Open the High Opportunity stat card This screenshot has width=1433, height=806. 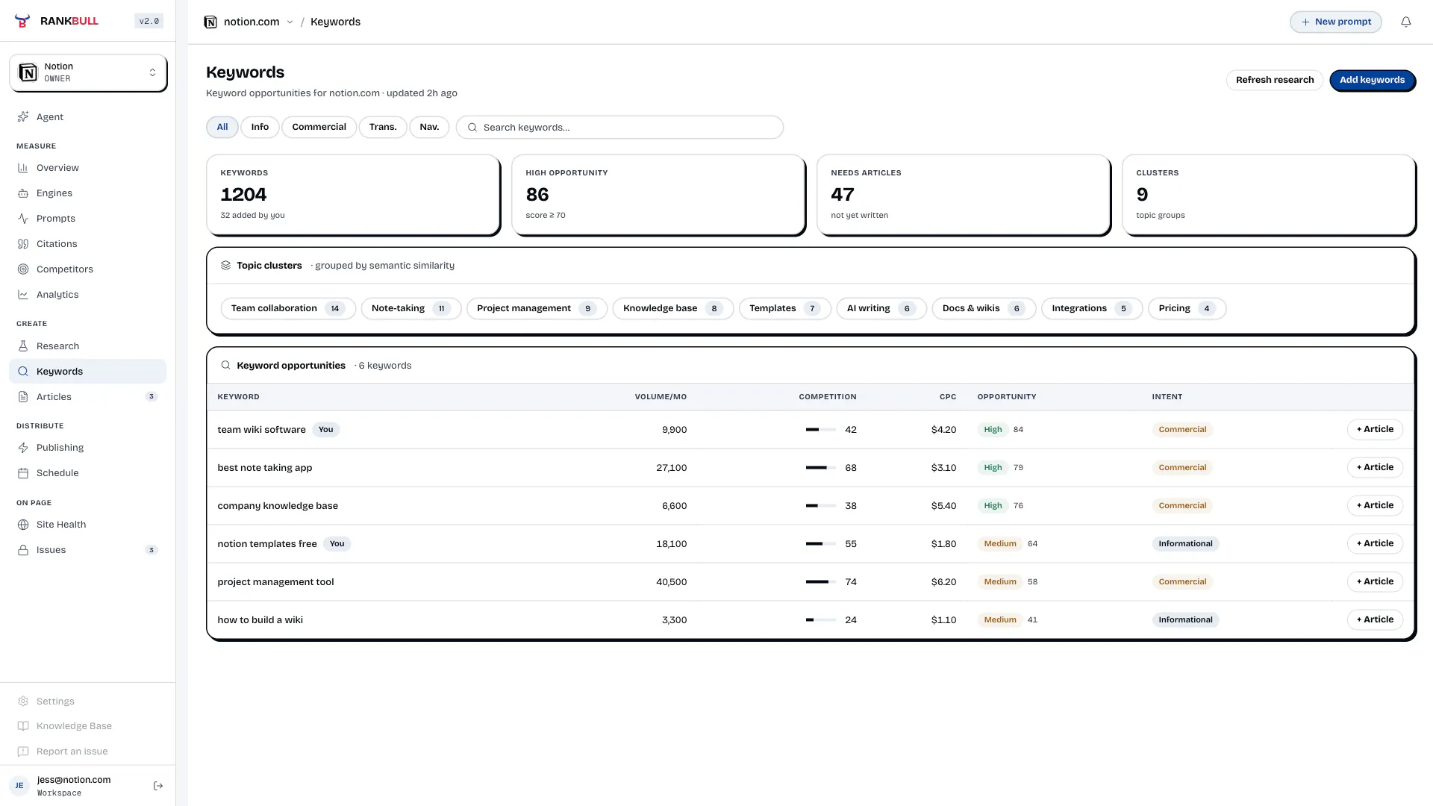pos(658,195)
